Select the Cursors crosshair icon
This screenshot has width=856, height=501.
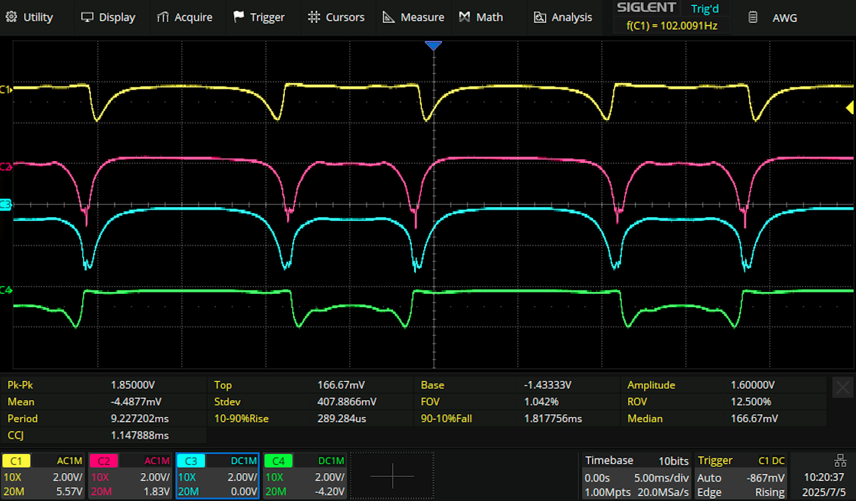click(314, 17)
